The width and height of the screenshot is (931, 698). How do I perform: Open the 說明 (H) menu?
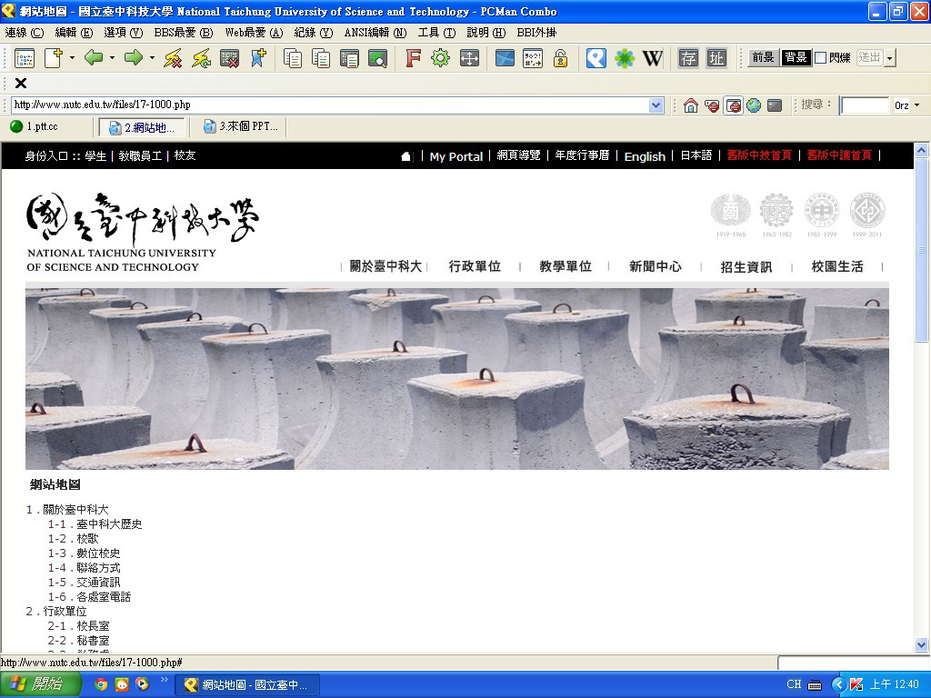(x=486, y=33)
